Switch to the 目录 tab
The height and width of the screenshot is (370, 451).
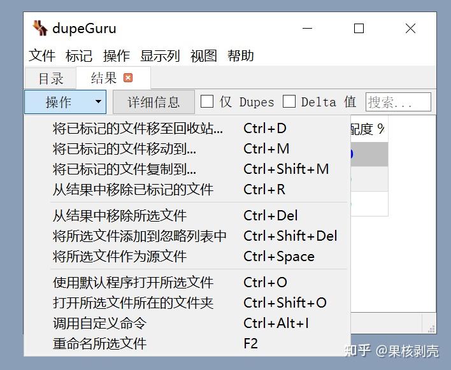coord(50,78)
